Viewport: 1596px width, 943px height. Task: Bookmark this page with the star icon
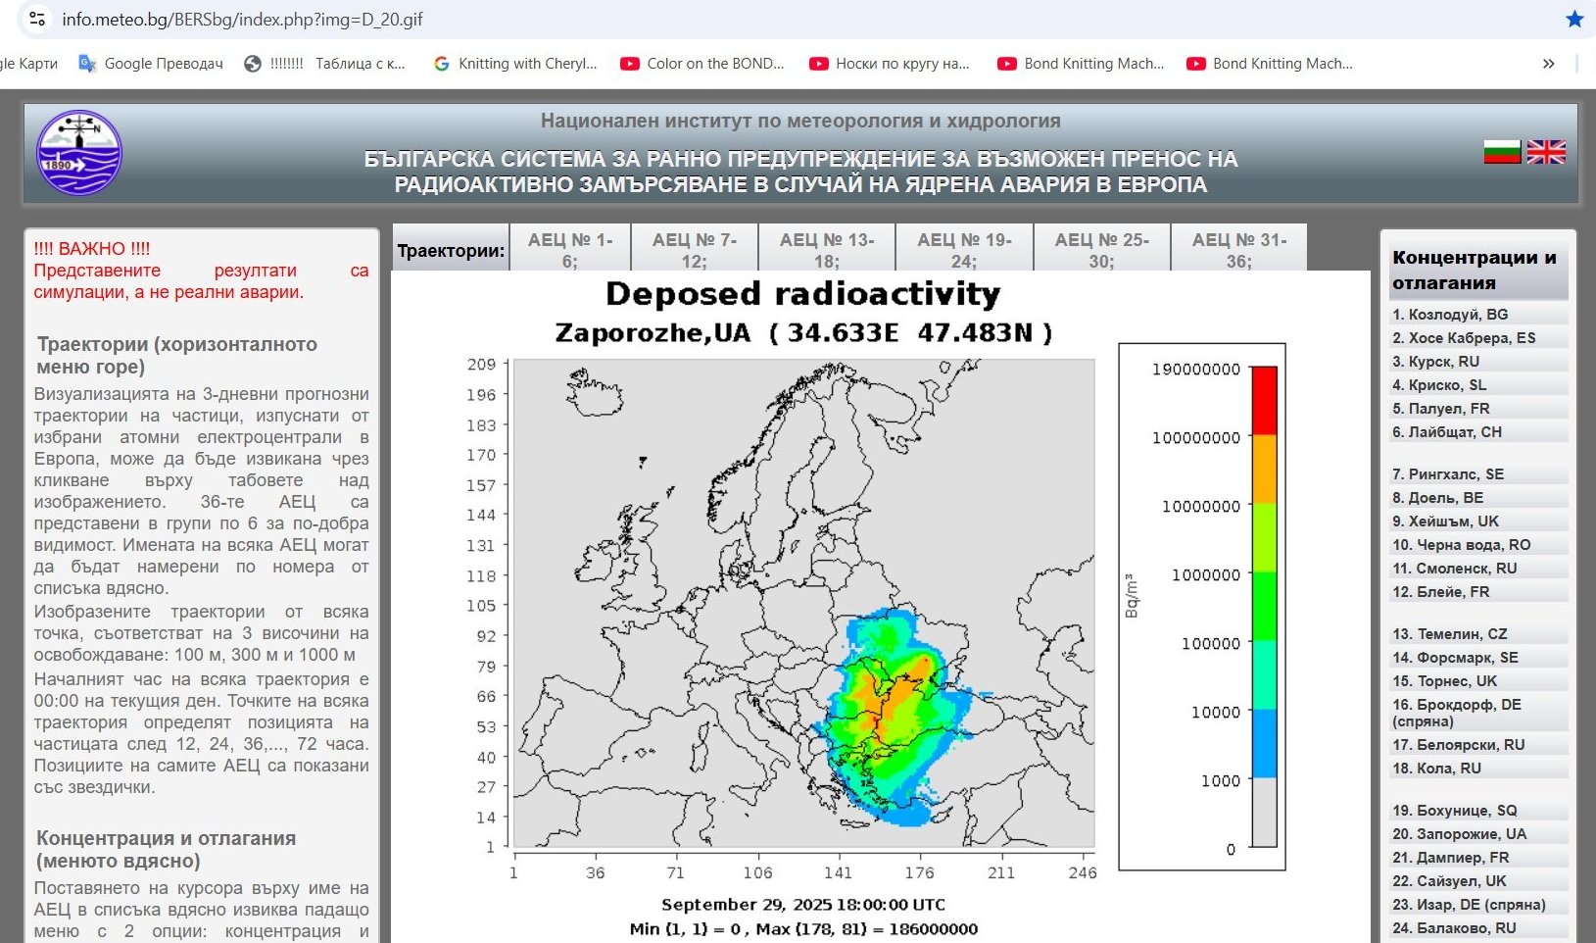pyautogui.click(x=1574, y=19)
